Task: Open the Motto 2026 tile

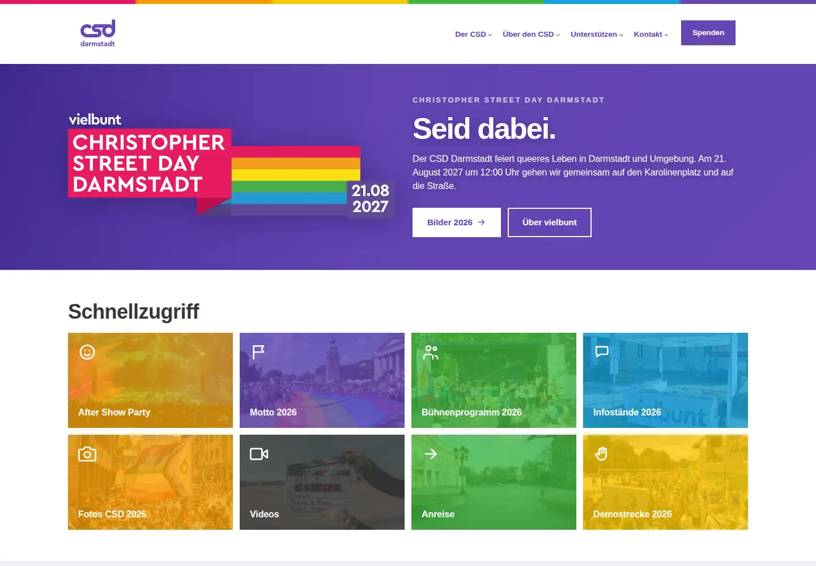Action: 322,380
